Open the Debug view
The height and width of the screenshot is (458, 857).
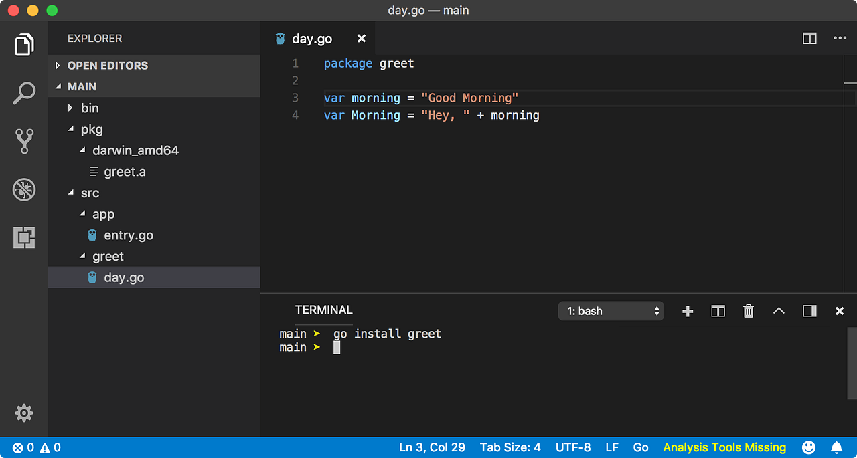(24, 189)
